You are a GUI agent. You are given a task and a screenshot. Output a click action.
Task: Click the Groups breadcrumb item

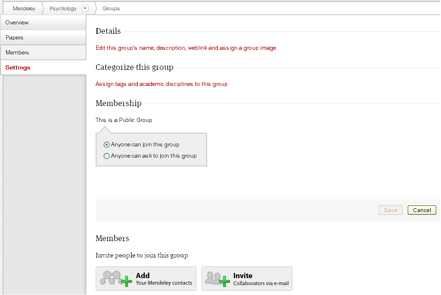tap(111, 8)
